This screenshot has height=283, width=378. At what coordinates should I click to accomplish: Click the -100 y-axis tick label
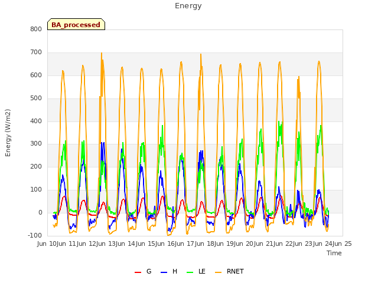tap(35, 235)
